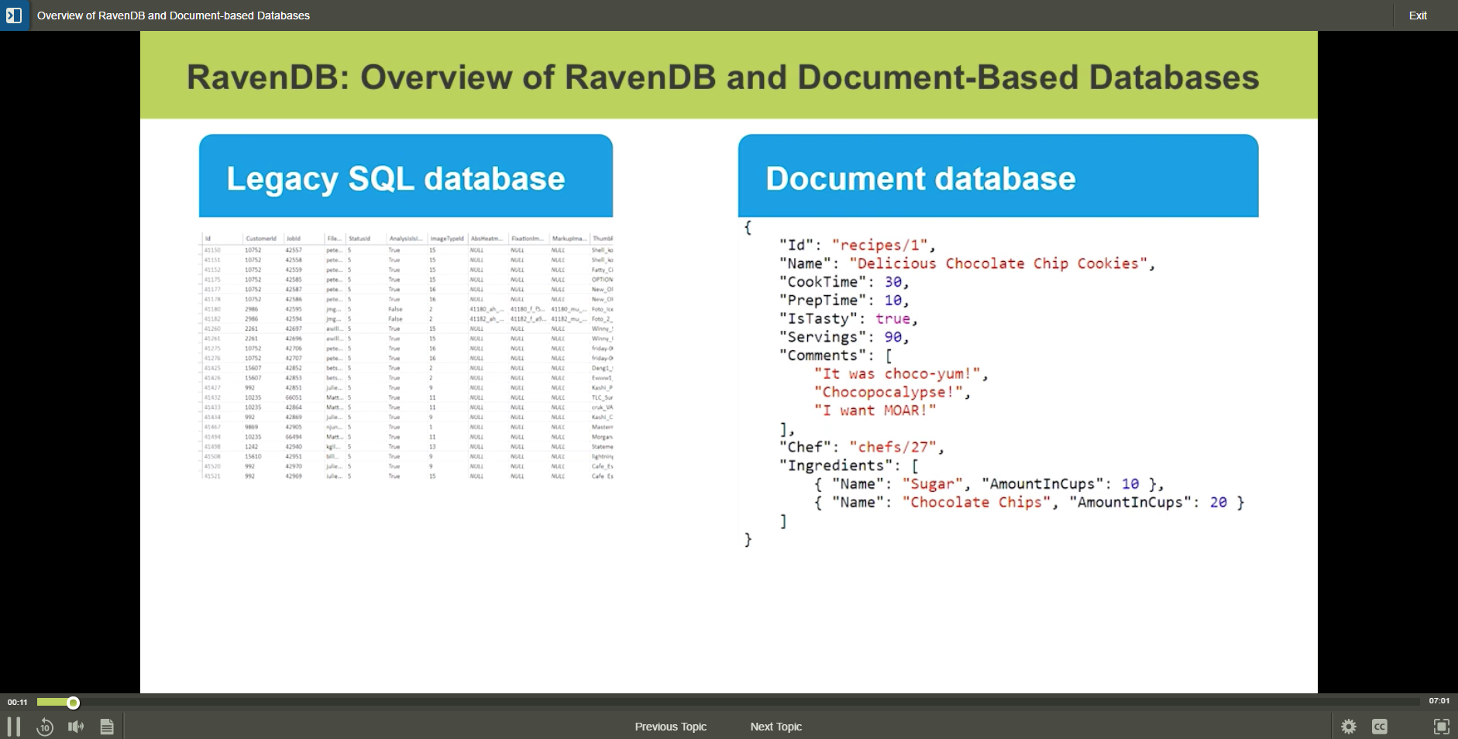Click the progress bar playhead knob
Screen dimensions: 1458x739
pyautogui.click(x=73, y=703)
